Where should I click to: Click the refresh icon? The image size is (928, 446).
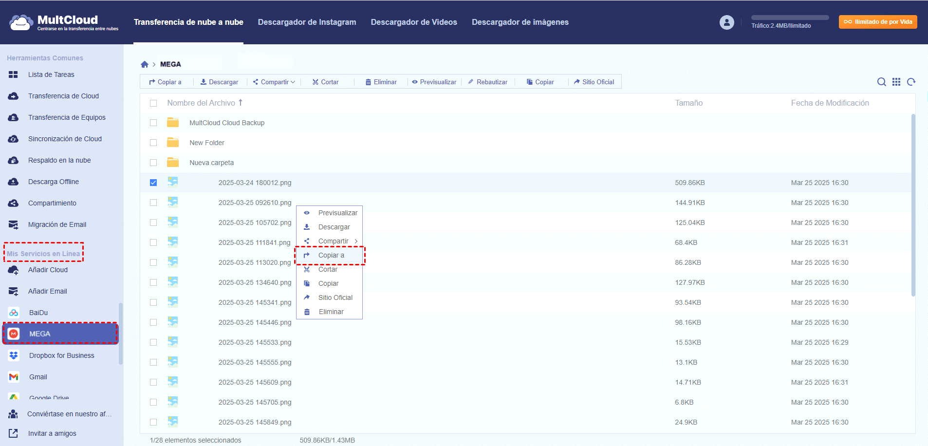pos(911,82)
